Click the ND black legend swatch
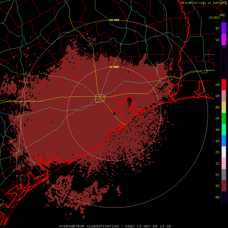Image resolution: width=228 pixels, height=228 pixels. coord(224,197)
